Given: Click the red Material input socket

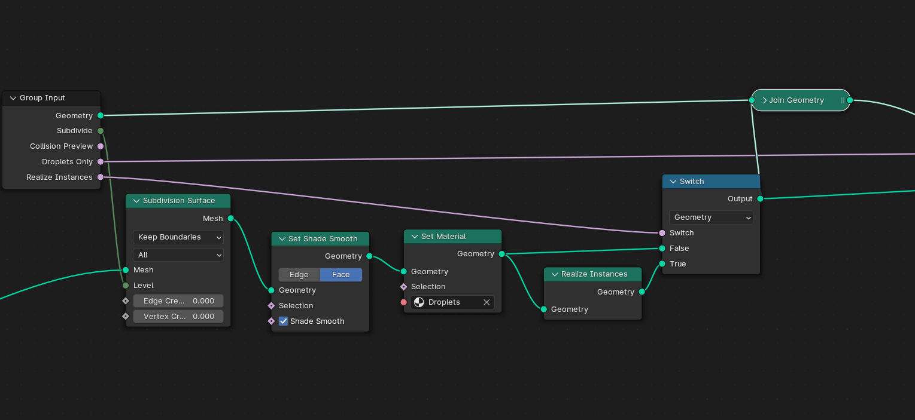Looking at the screenshot, I should pos(403,302).
